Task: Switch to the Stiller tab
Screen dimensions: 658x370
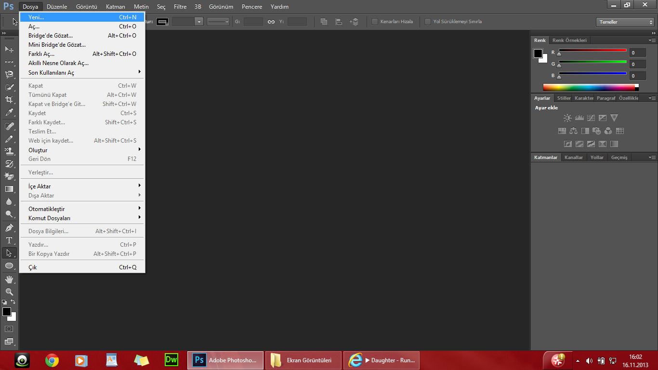Action: tap(564, 98)
